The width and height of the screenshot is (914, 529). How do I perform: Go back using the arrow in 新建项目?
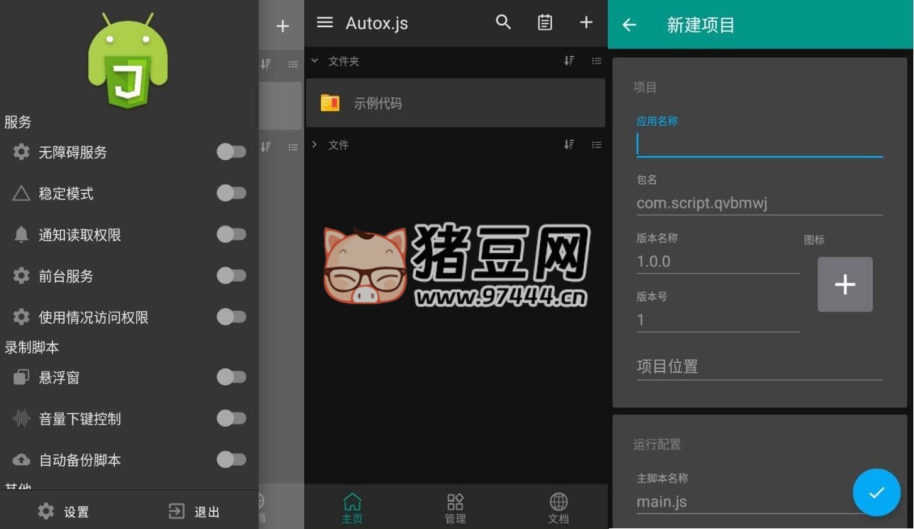[x=629, y=25]
